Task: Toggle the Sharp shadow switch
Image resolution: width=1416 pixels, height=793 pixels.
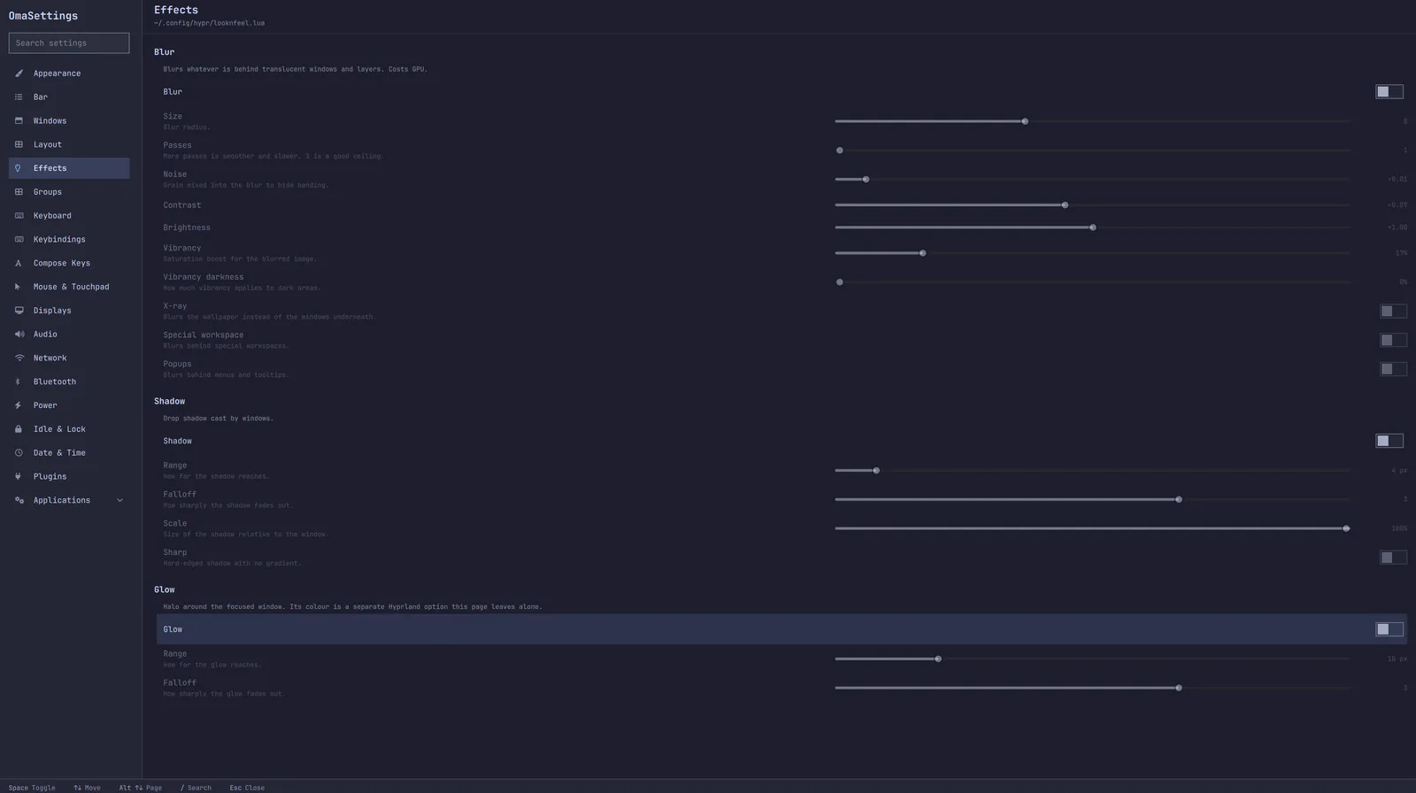Action: click(1393, 558)
